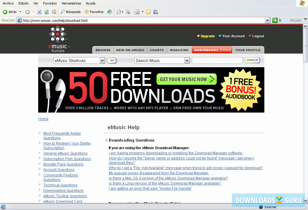The height and width of the screenshot is (210, 308).
Task: Click the vertical scrollbar up arrow
Action: tap(306, 26)
